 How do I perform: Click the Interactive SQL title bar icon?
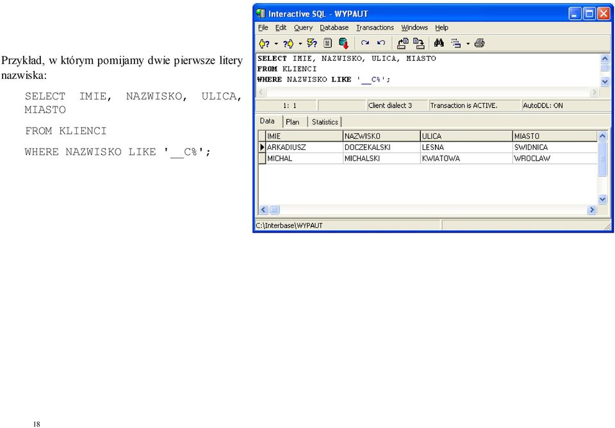click(261, 13)
